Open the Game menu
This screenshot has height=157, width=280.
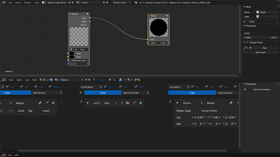[18, 2]
